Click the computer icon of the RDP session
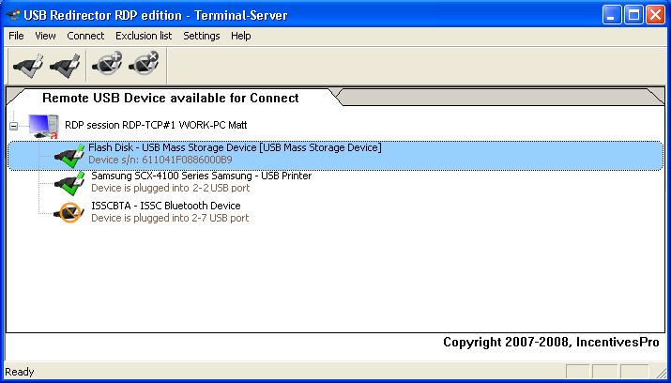The width and height of the screenshot is (671, 383). [x=43, y=126]
